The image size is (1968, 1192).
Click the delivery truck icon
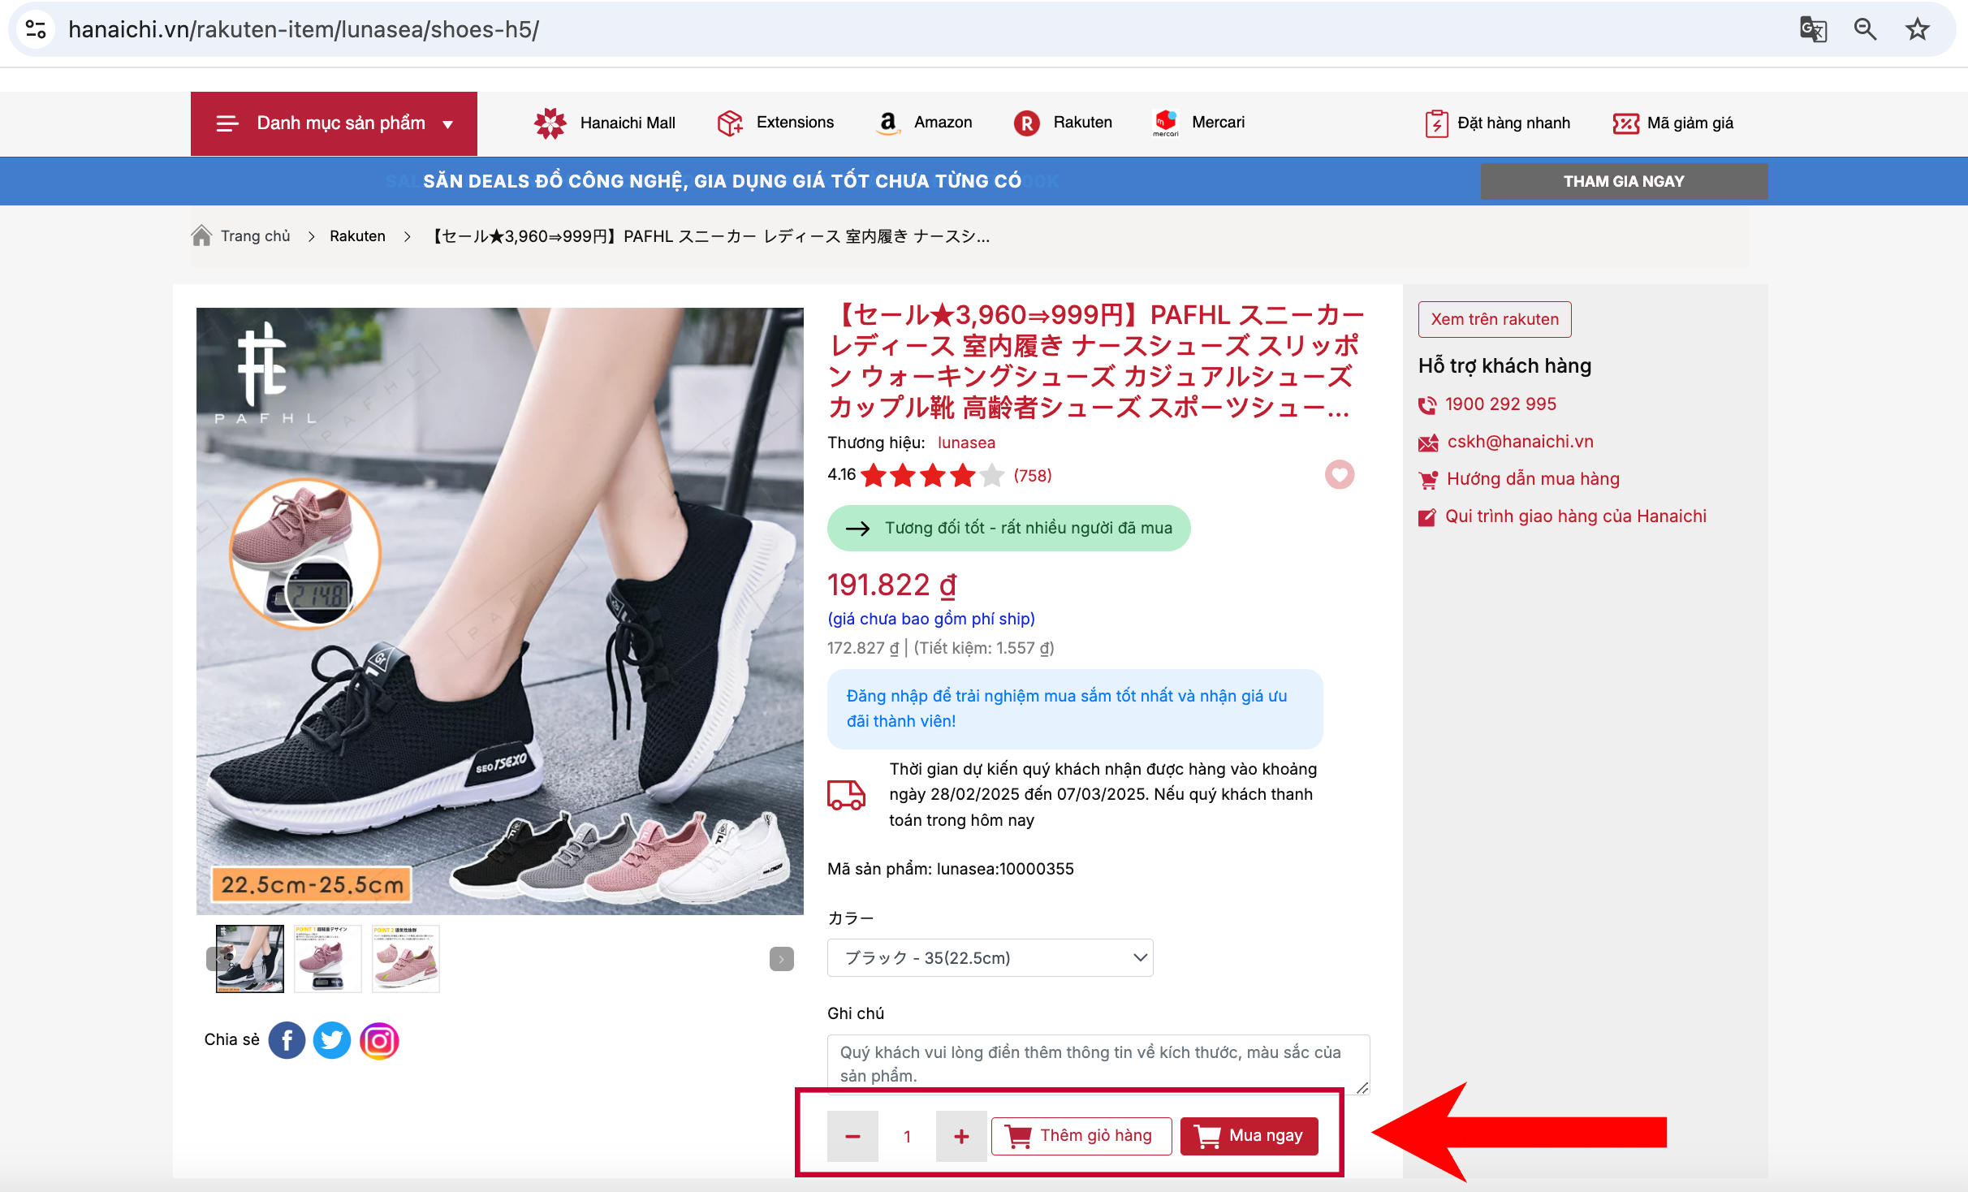846,795
